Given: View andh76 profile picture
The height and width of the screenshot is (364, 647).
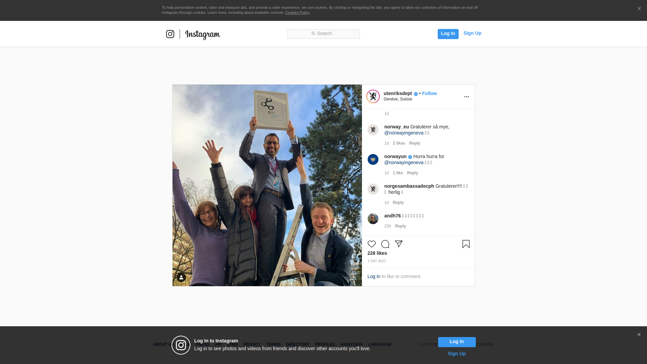Looking at the screenshot, I should coord(373,219).
